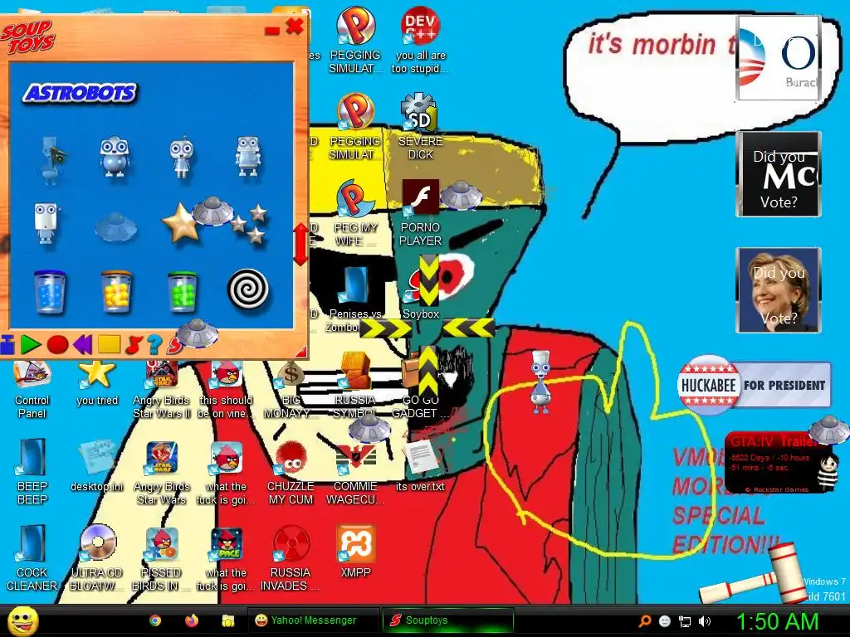This screenshot has height=637, width=850.
Task: Click the purple rewind arrows in Soup Toys
Action: [82, 344]
